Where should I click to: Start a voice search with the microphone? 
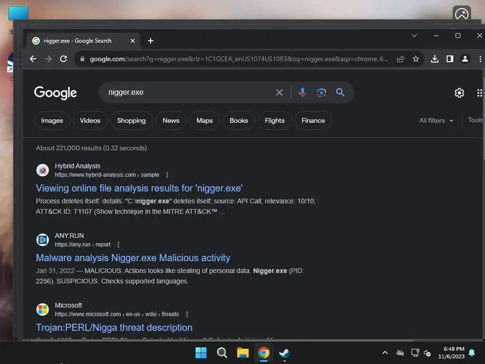coord(303,92)
